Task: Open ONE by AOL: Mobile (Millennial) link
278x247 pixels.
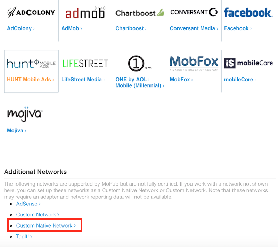Action: pyautogui.click(x=140, y=82)
